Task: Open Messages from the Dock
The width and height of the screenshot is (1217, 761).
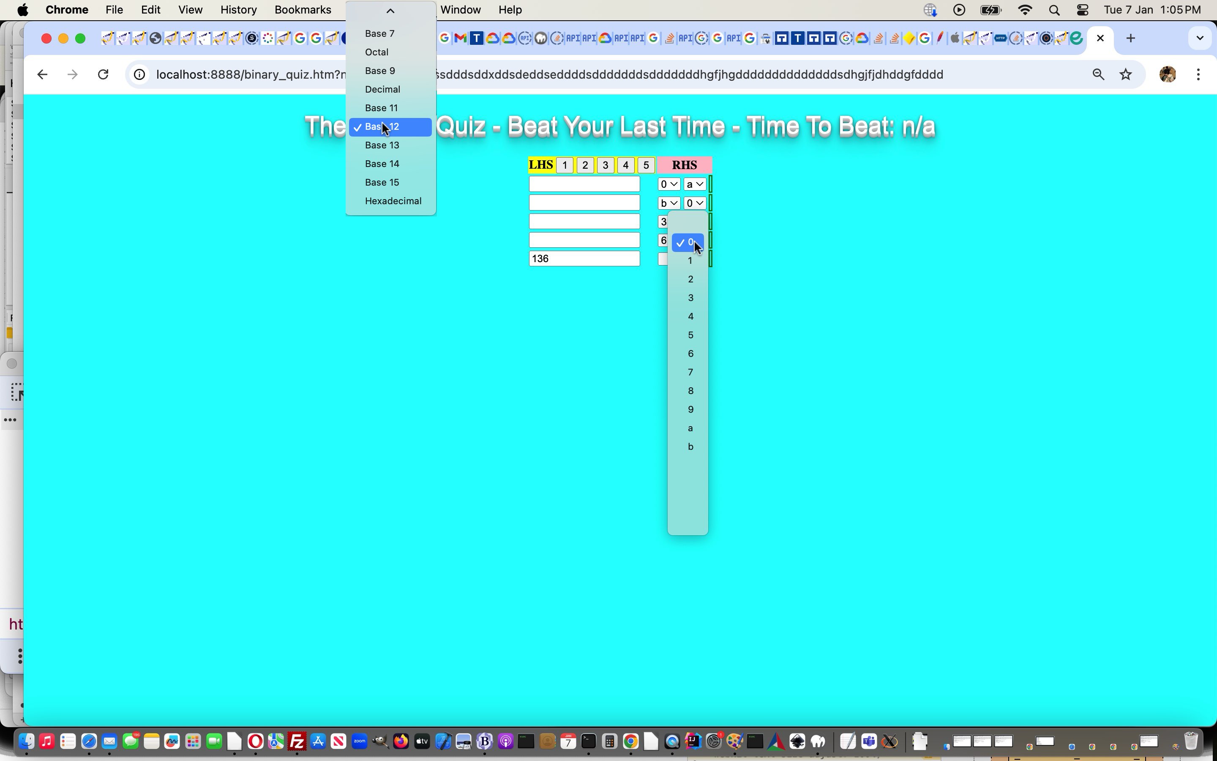Action: (131, 742)
